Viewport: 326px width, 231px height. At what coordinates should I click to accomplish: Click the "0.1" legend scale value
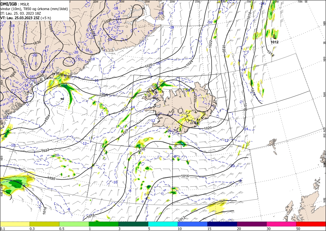click(x=2, y=229)
